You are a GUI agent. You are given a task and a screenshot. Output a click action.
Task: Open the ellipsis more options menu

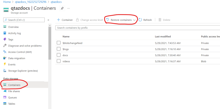[x=69, y=8]
